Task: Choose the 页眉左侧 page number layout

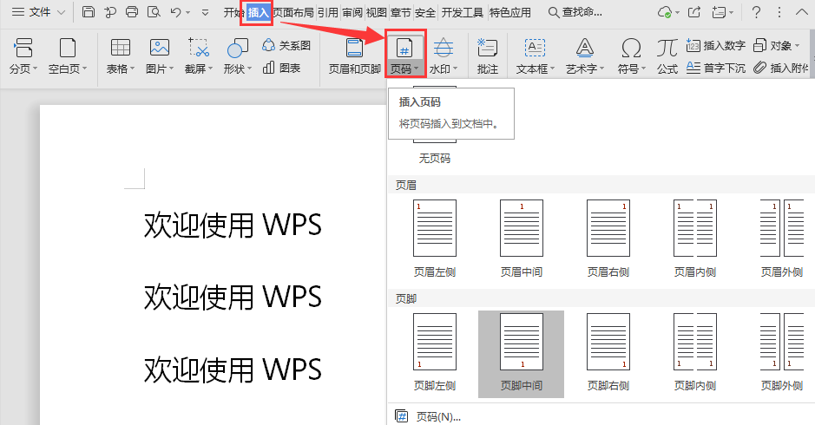Action: coord(435,239)
